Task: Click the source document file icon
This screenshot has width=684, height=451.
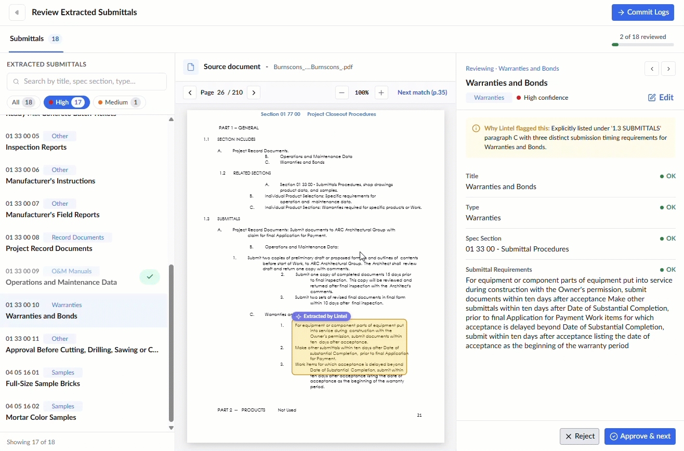Action: pos(191,67)
